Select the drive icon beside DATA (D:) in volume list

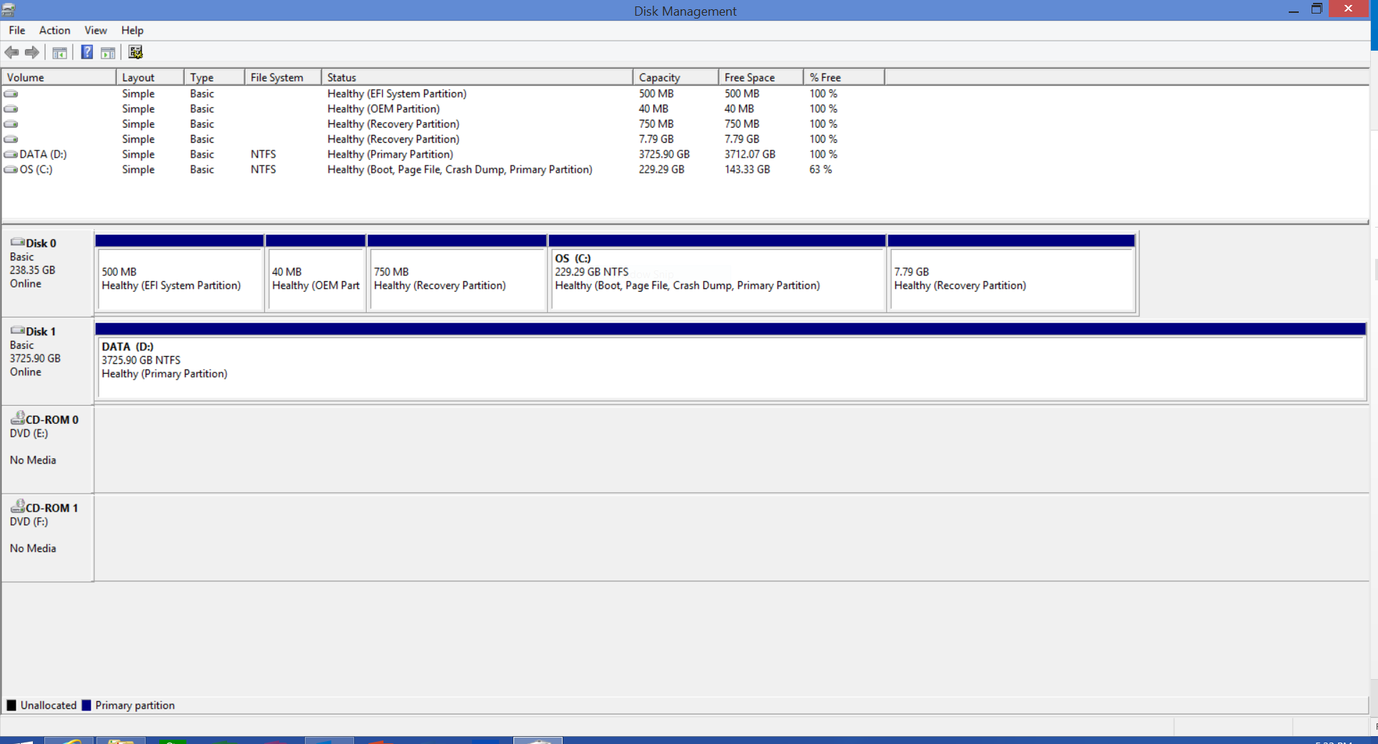click(11, 154)
